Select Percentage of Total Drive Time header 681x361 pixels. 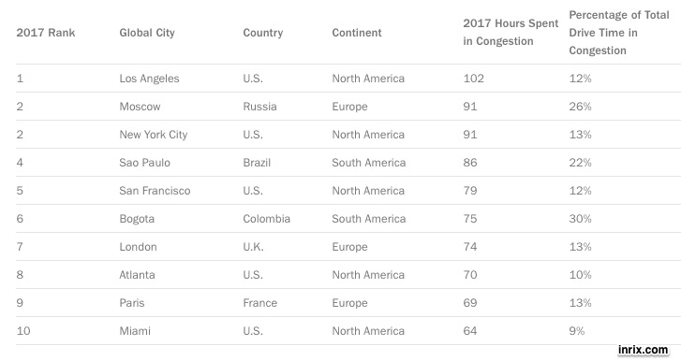coord(619,33)
